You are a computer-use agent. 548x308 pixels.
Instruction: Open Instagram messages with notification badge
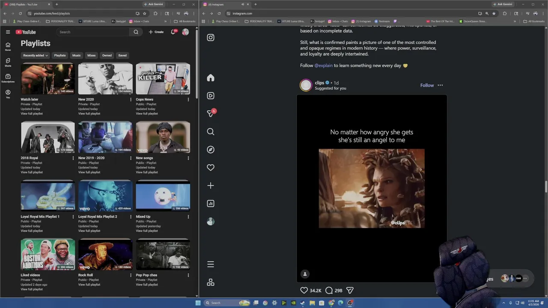[211, 114]
